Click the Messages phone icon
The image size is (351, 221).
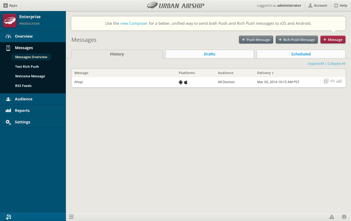(8, 48)
